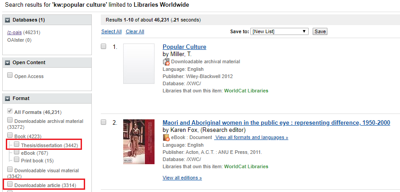The width and height of the screenshot is (400, 192).
Task: Collapse the Format panel arrow
Action: (x=8, y=98)
